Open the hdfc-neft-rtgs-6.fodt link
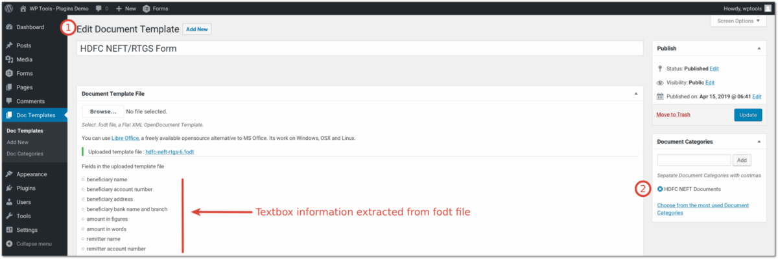This screenshot has height=259, width=778. coord(170,152)
